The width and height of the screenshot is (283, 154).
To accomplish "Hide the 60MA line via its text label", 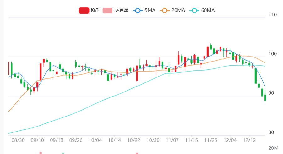I will [x=208, y=10].
